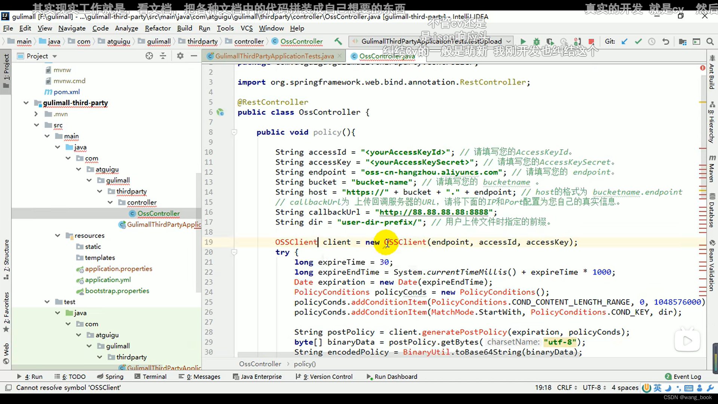
Task: Open the Bean Validation side panel
Action: [x=712, y=266]
